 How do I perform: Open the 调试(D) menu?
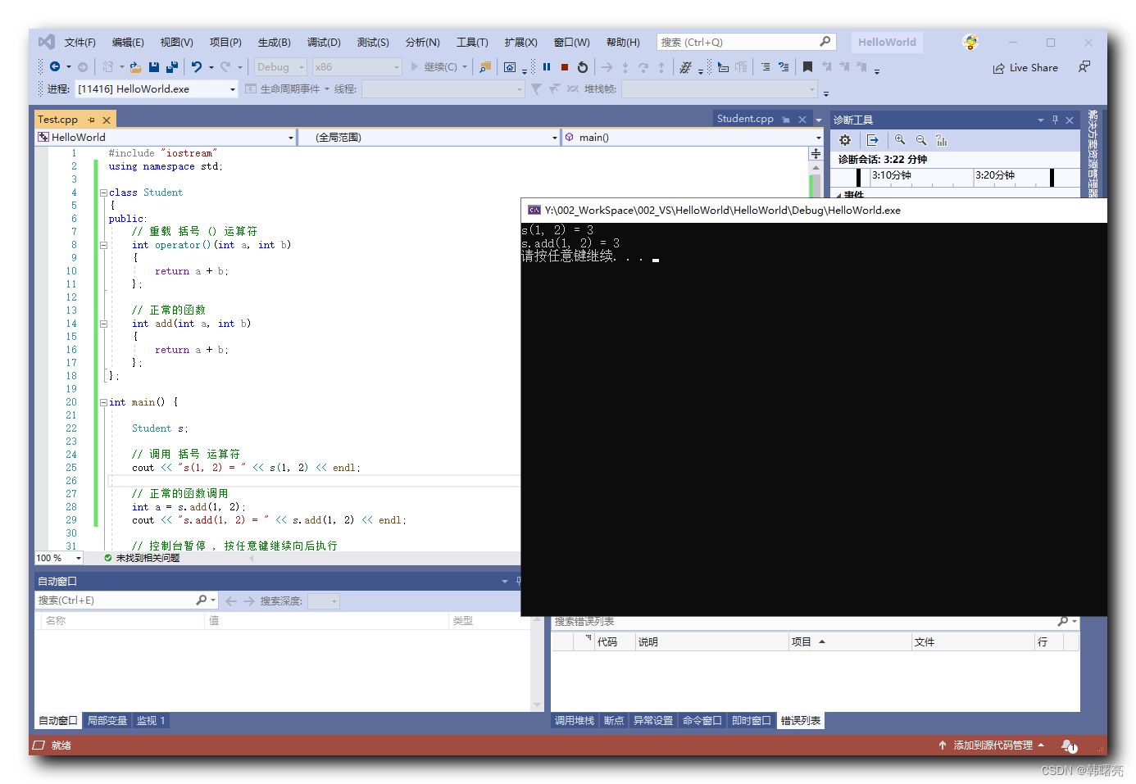pos(324,43)
